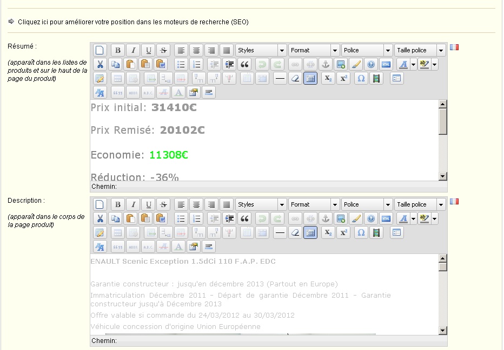Click French flag next to Résumé editor

point(454,47)
